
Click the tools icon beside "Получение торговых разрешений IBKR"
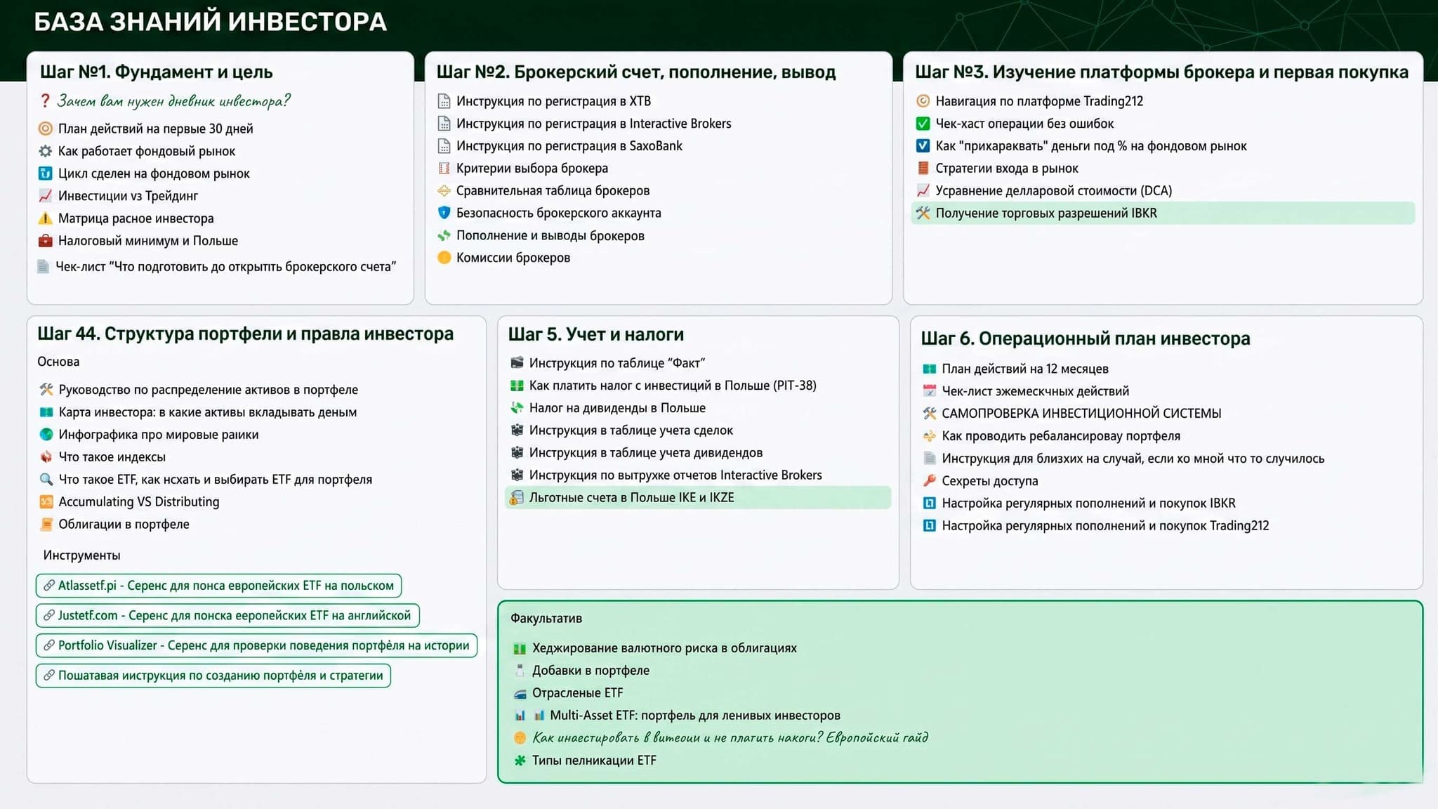(923, 213)
